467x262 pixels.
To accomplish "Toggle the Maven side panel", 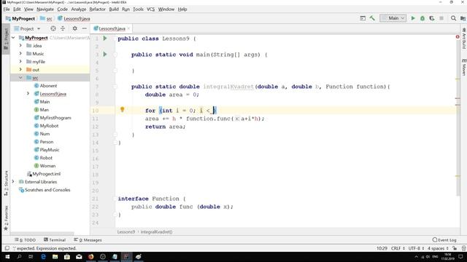I will 464,67.
